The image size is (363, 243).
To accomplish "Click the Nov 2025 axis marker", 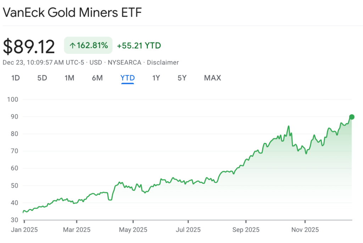I will tap(305, 230).
